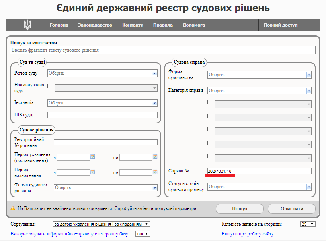326x241 pixels.
Task: Change Кількість записів на сторінці dropdown
Action: pyautogui.click(x=308, y=224)
